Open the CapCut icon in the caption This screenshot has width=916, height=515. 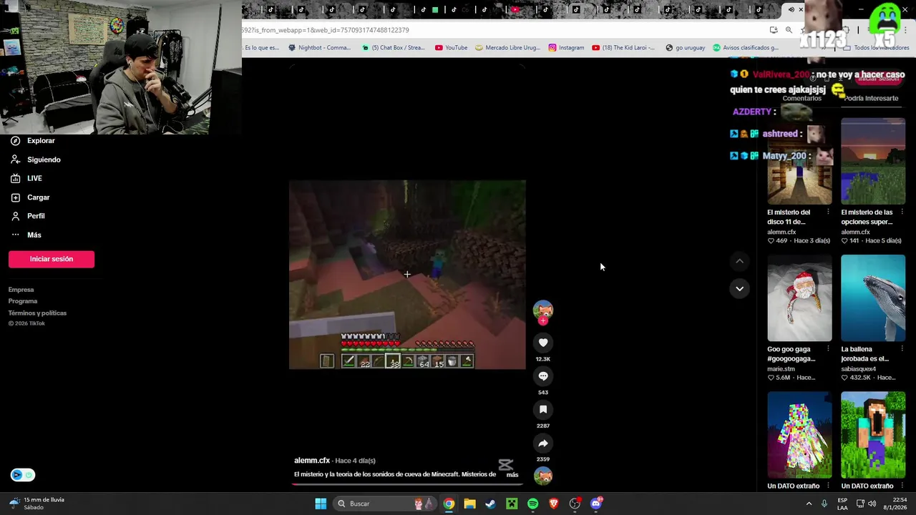click(x=505, y=466)
